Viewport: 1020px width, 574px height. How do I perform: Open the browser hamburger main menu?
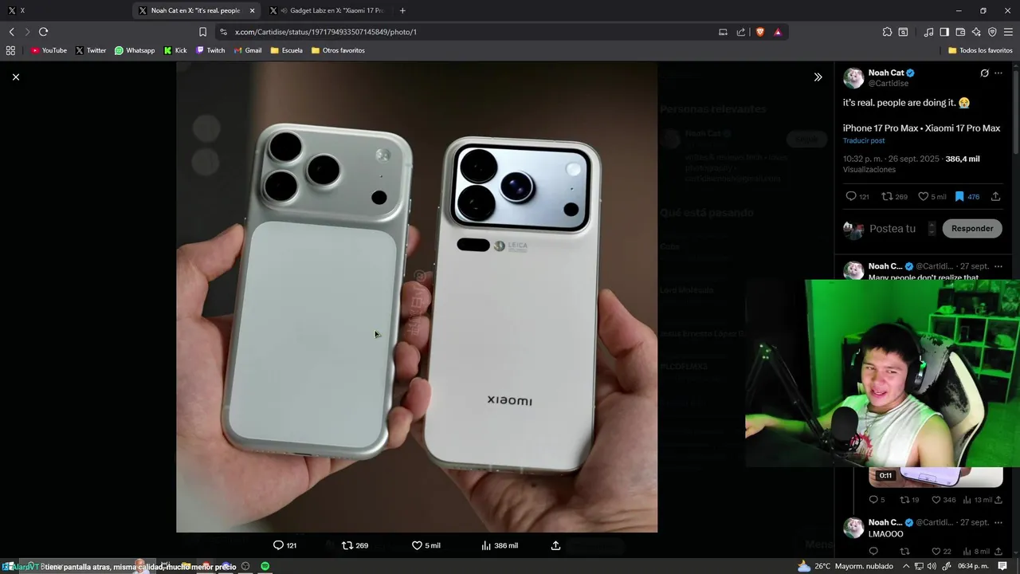(1008, 32)
